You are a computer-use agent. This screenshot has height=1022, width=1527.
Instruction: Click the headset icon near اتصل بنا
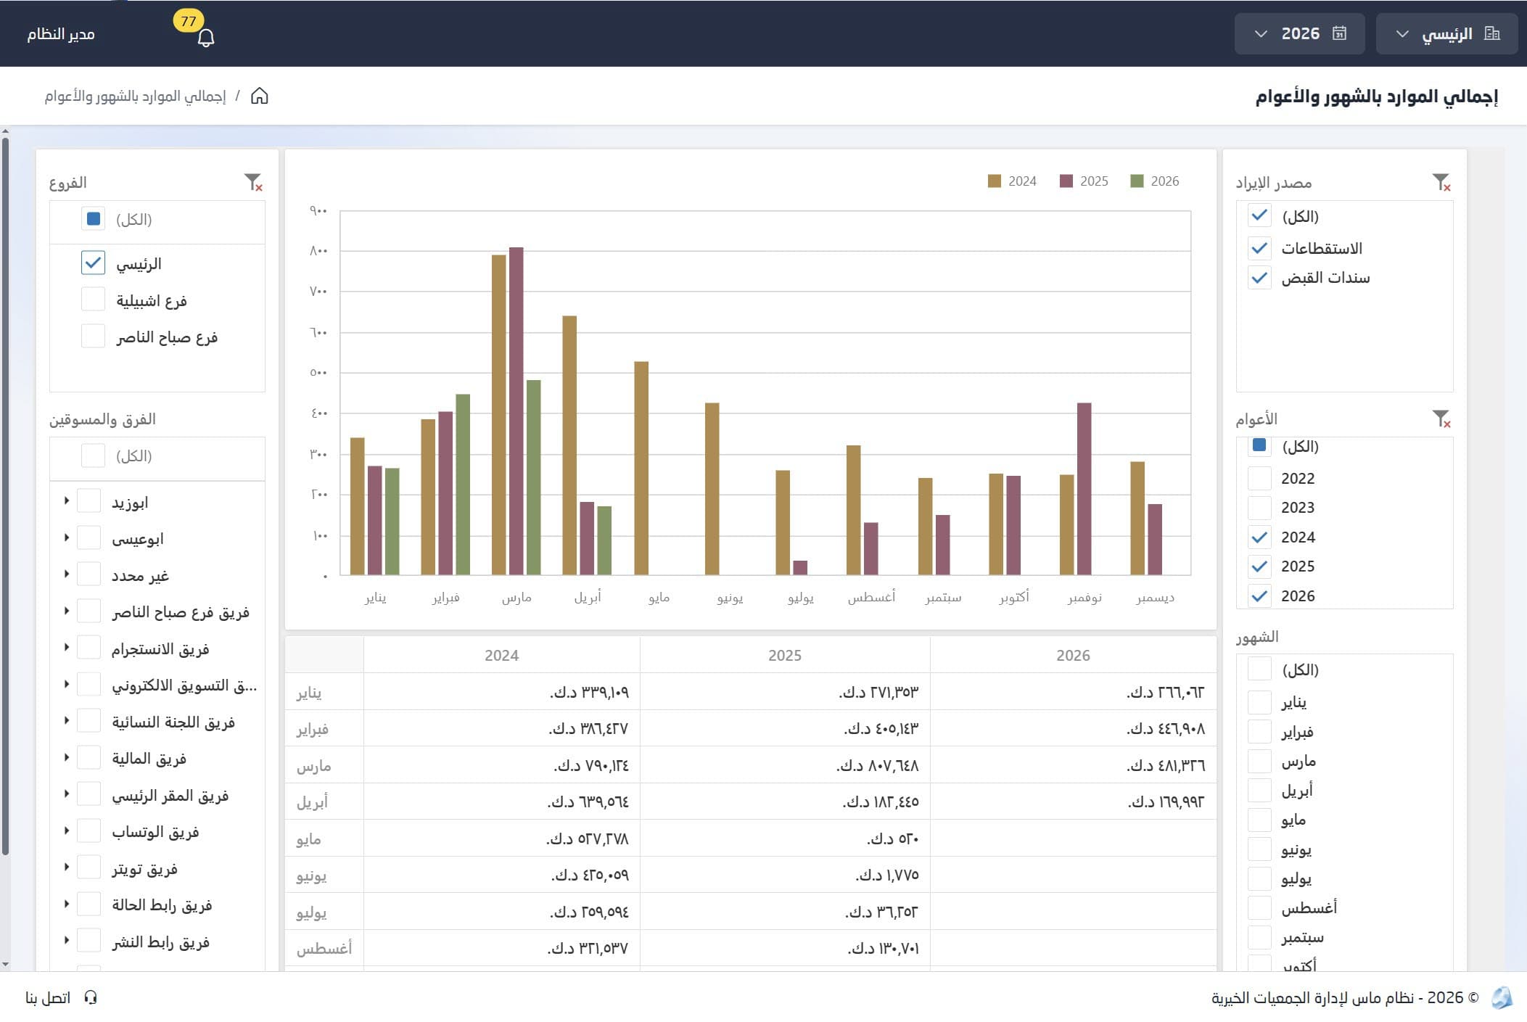pos(91,997)
